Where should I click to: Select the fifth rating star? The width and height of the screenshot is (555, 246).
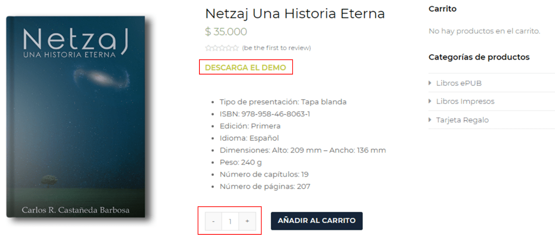coord(236,48)
